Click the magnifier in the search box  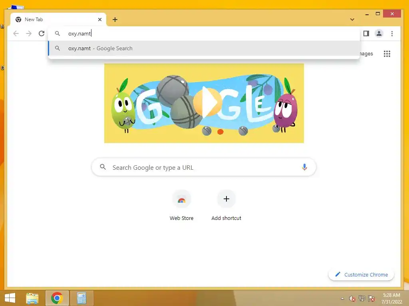tap(103, 167)
